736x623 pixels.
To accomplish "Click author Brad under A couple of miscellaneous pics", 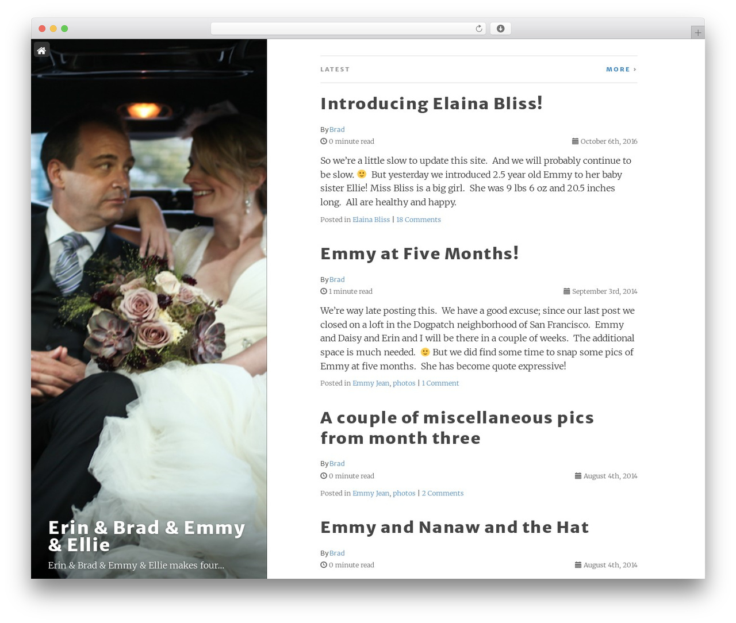I will (337, 464).
